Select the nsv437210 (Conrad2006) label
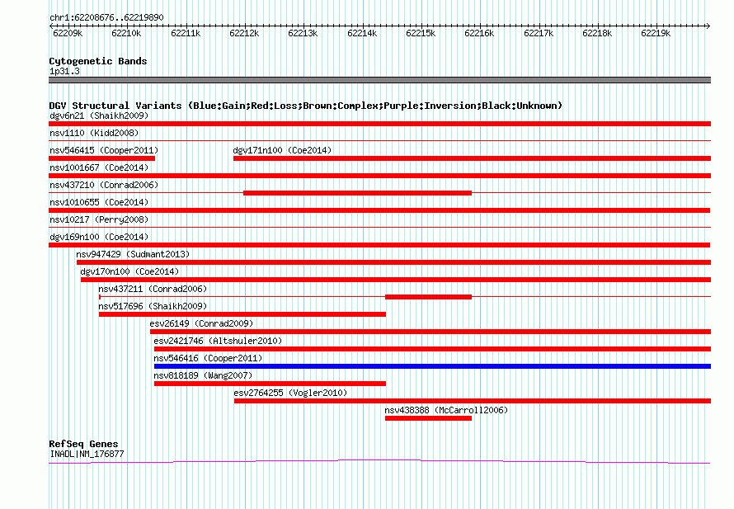 [104, 185]
